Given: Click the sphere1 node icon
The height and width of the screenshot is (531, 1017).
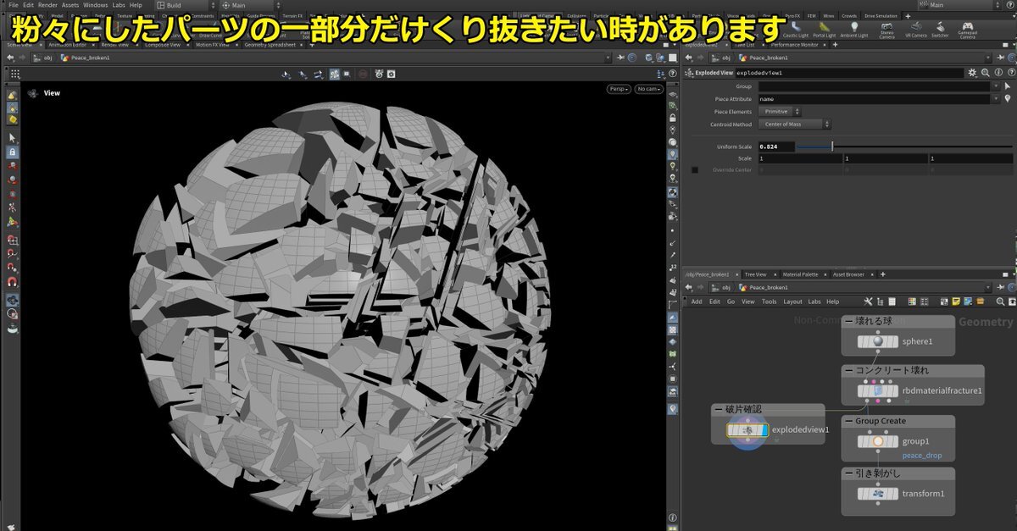Looking at the screenshot, I should 878,341.
